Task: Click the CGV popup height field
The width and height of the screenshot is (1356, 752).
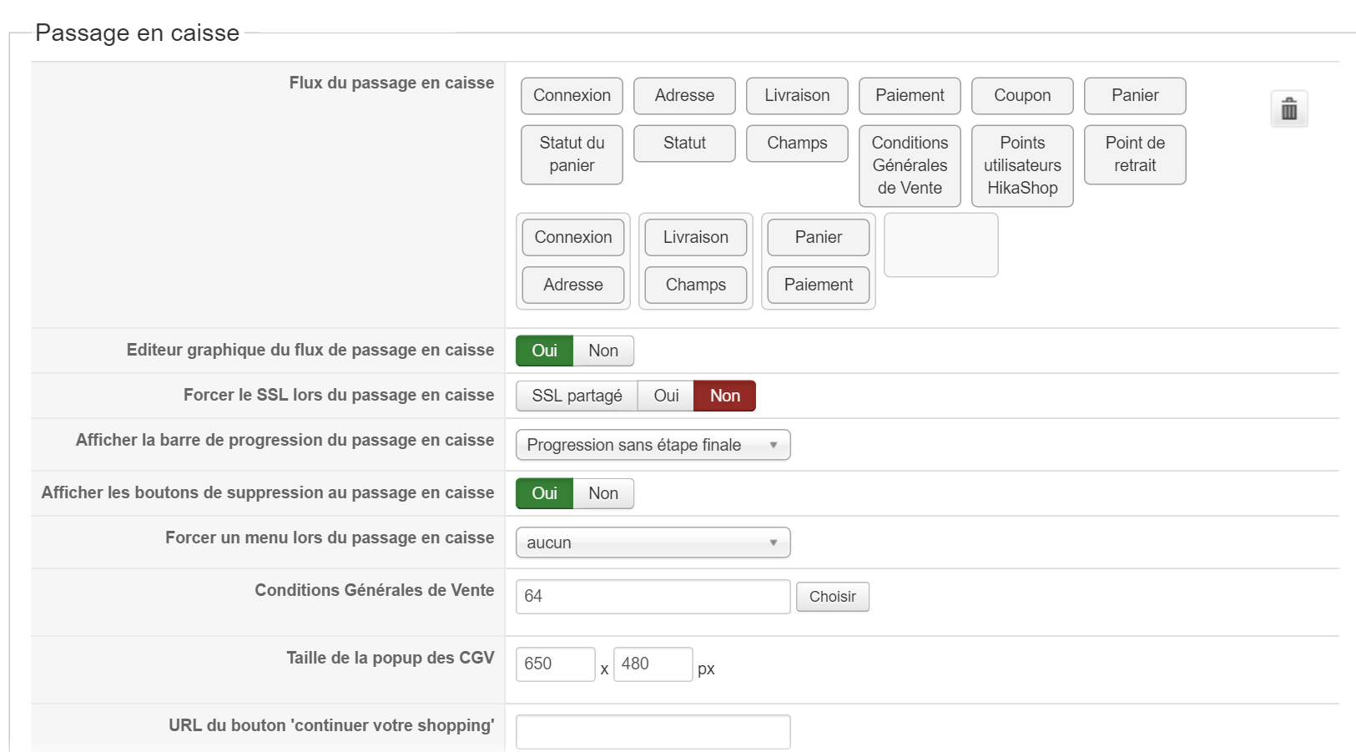Action: click(653, 664)
